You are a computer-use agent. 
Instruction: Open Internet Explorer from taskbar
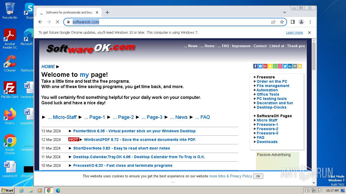point(21,190)
